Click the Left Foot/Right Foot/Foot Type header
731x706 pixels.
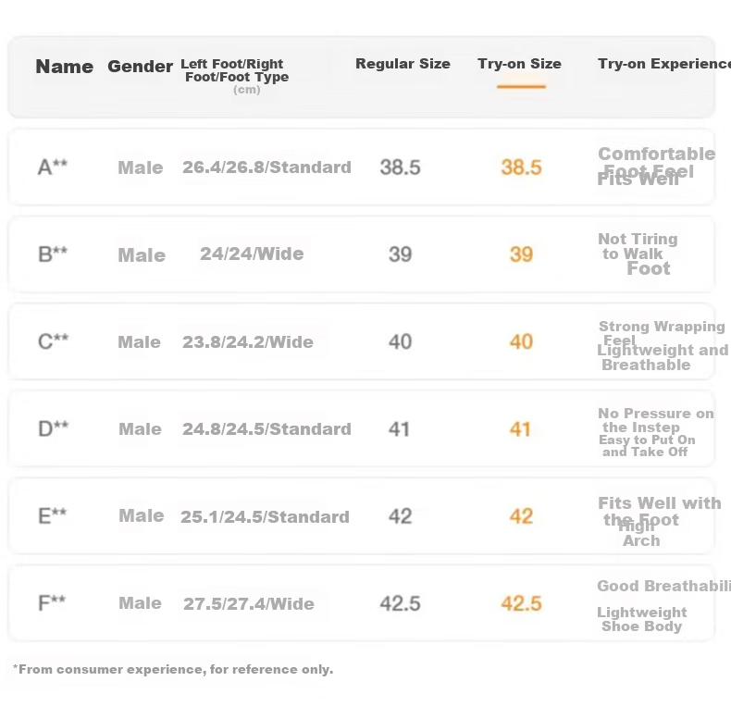point(235,71)
